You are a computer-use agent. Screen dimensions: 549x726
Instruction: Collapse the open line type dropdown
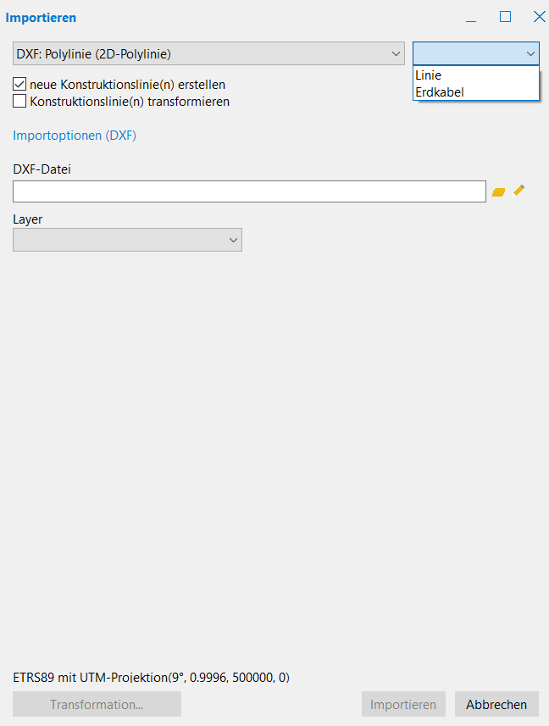click(530, 53)
